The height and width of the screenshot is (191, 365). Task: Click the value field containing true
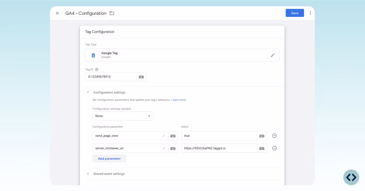coord(219,136)
